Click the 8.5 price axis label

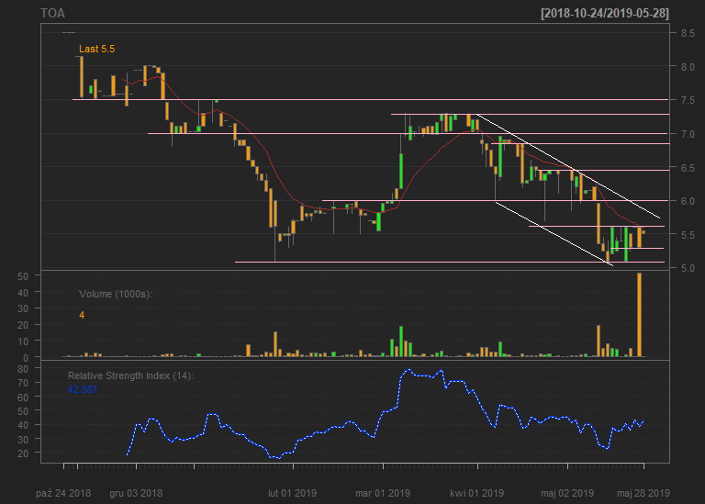[x=688, y=33]
